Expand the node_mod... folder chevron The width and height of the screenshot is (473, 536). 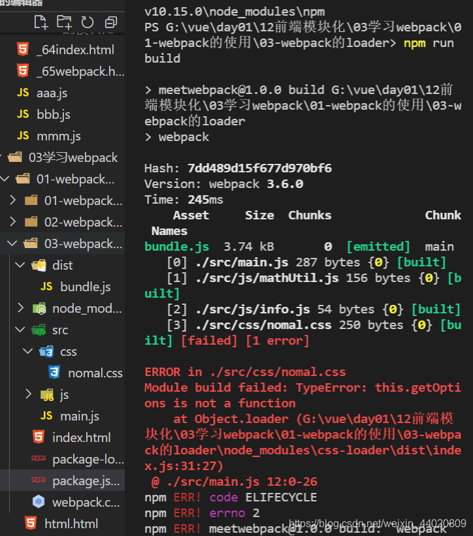point(20,307)
